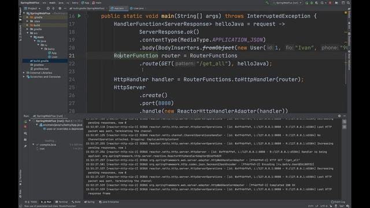This screenshot has width=370, height=208.
Task: Collapse the SpringWebFlux project root
Action: (x=24, y=13)
